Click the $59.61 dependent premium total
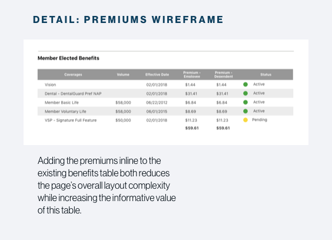The height and width of the screenshot is (240, 332). click(223, 128)
